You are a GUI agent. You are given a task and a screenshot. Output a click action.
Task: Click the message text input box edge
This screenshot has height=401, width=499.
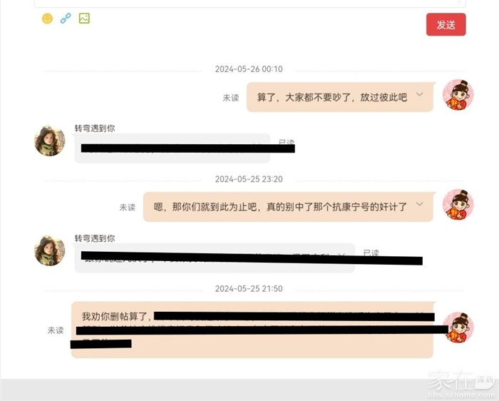[249, 4]
